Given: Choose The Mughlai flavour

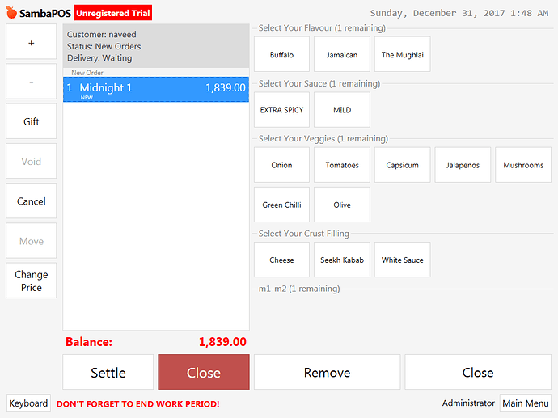Looking at the screenshot, I should tap(403, 54).
